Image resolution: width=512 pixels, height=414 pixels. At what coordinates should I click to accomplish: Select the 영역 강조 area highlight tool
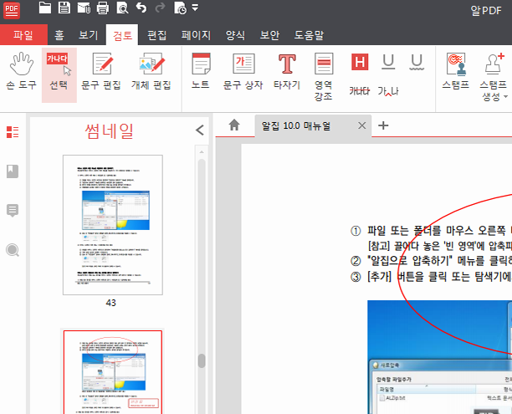tap(323, 77)
